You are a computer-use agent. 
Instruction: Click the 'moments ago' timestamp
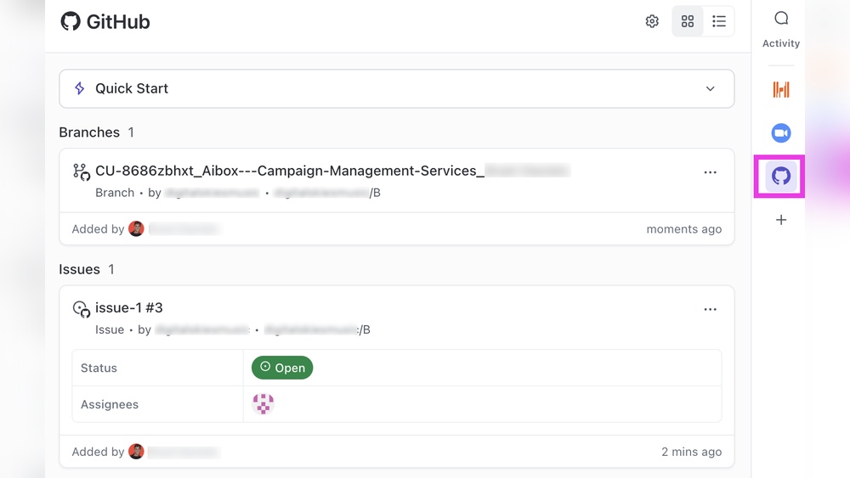click(x=684, y=229)
